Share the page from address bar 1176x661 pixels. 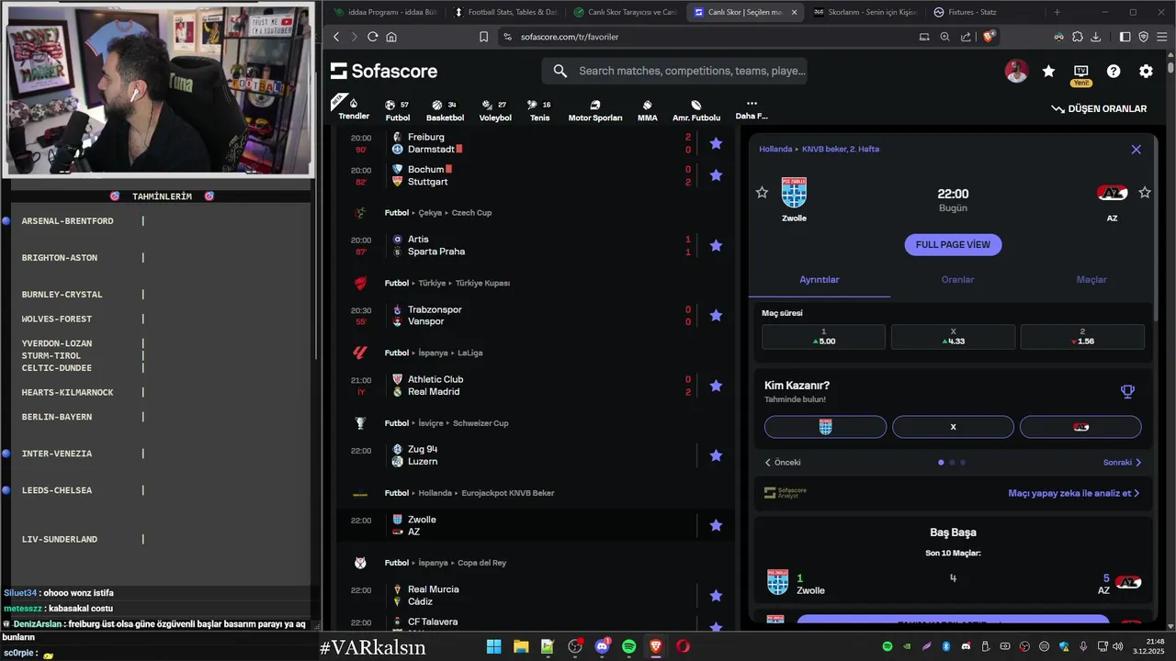tap(966, 37)
